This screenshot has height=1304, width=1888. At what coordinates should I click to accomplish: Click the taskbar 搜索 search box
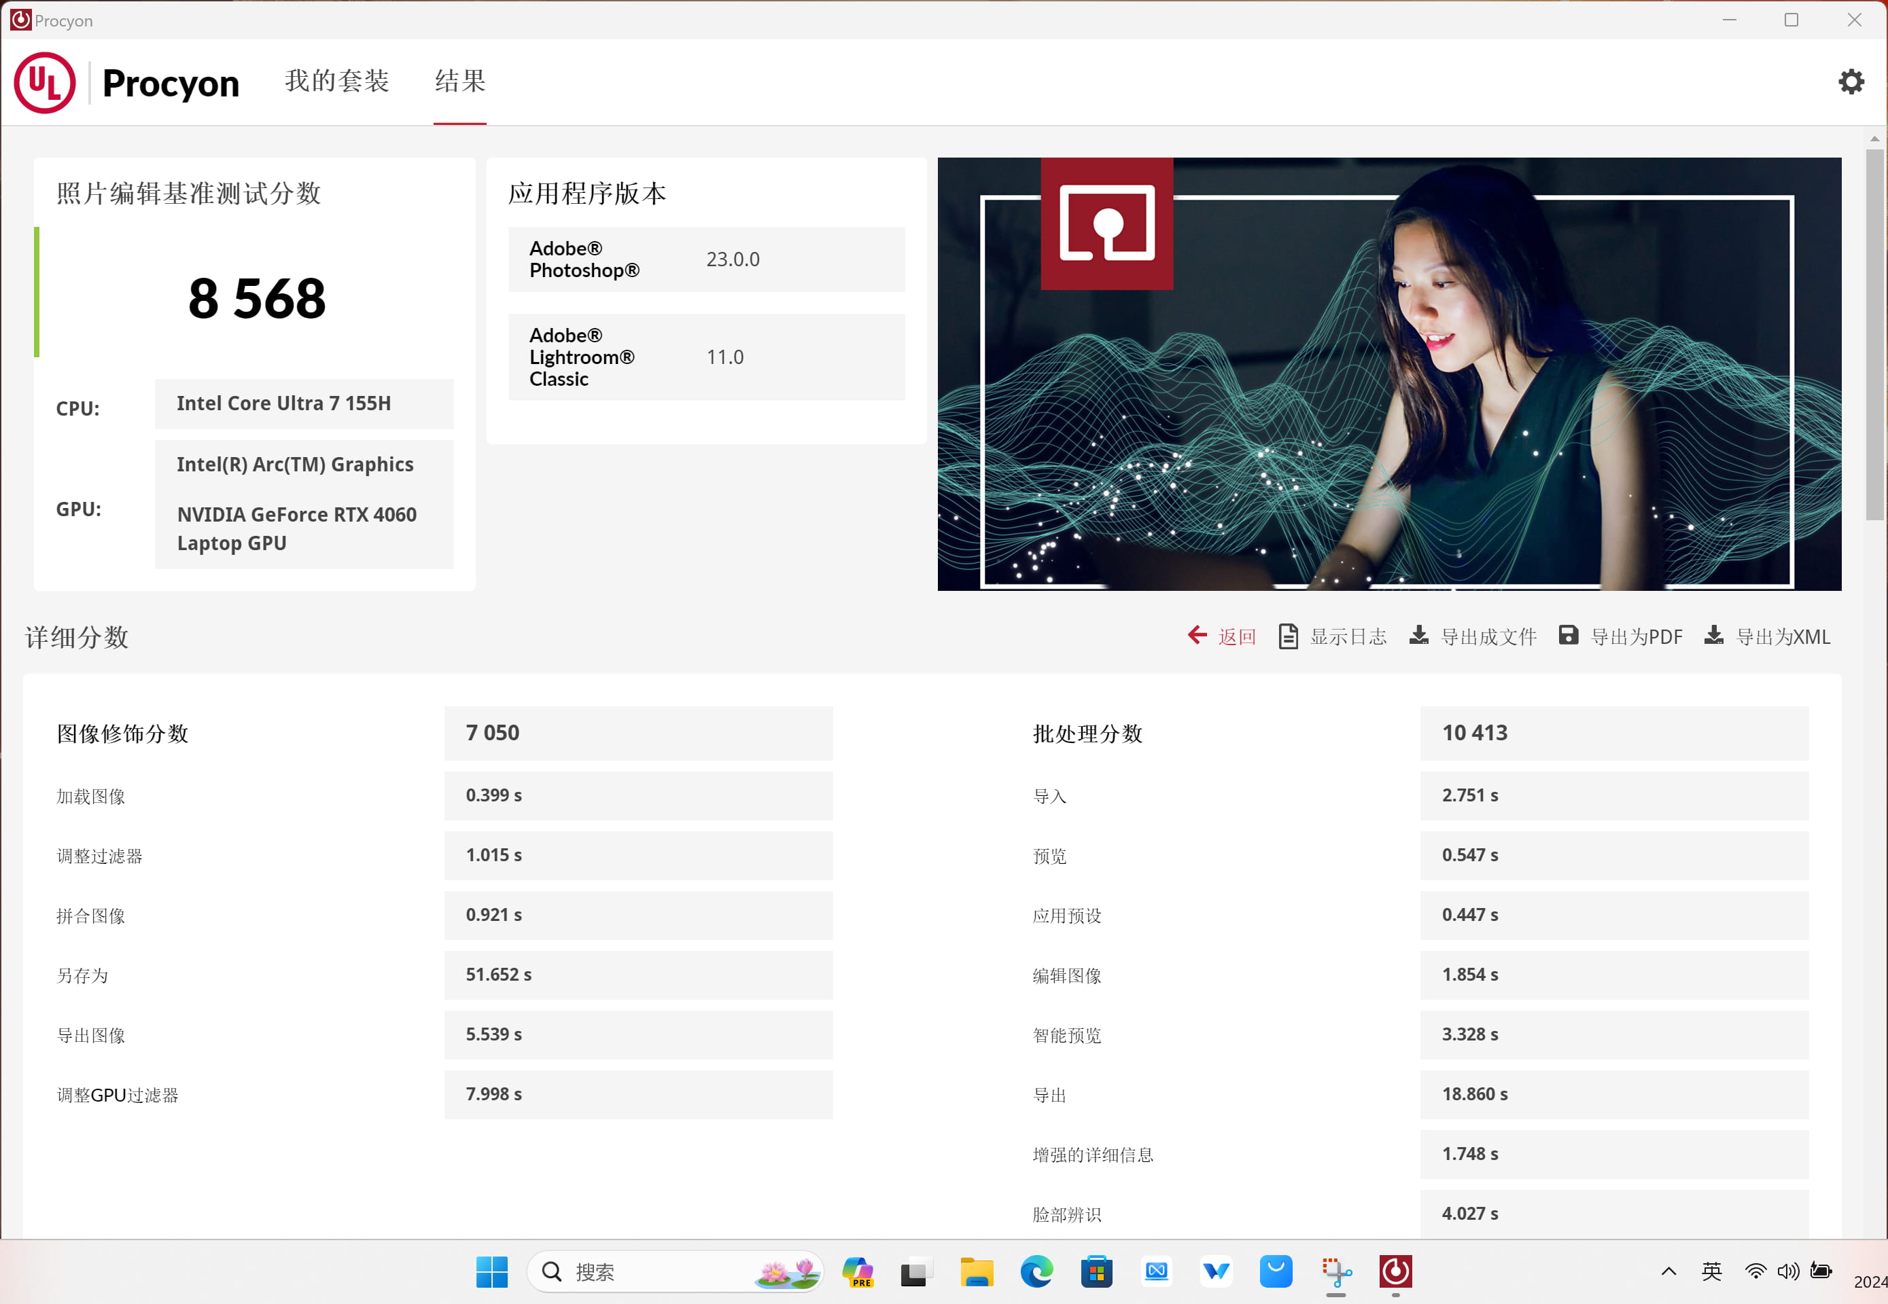(676, 1271)
